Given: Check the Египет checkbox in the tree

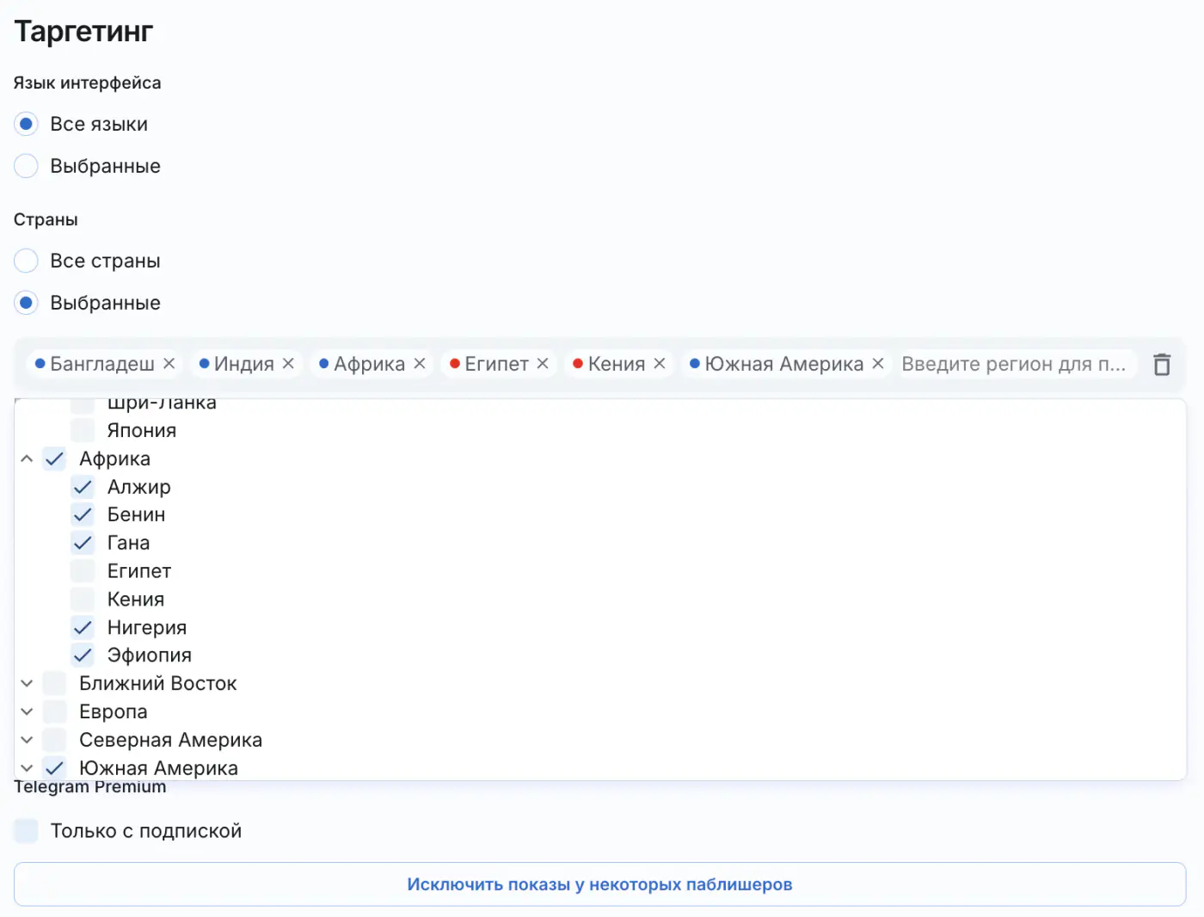Looking at the screenshot, I should [83, 571].
